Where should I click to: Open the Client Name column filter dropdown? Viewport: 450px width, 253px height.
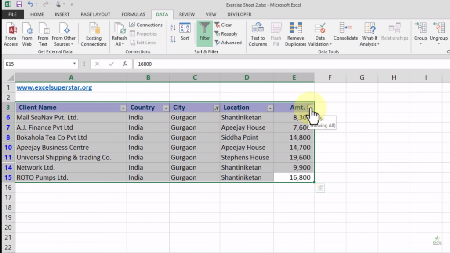[x=123, y=108]
